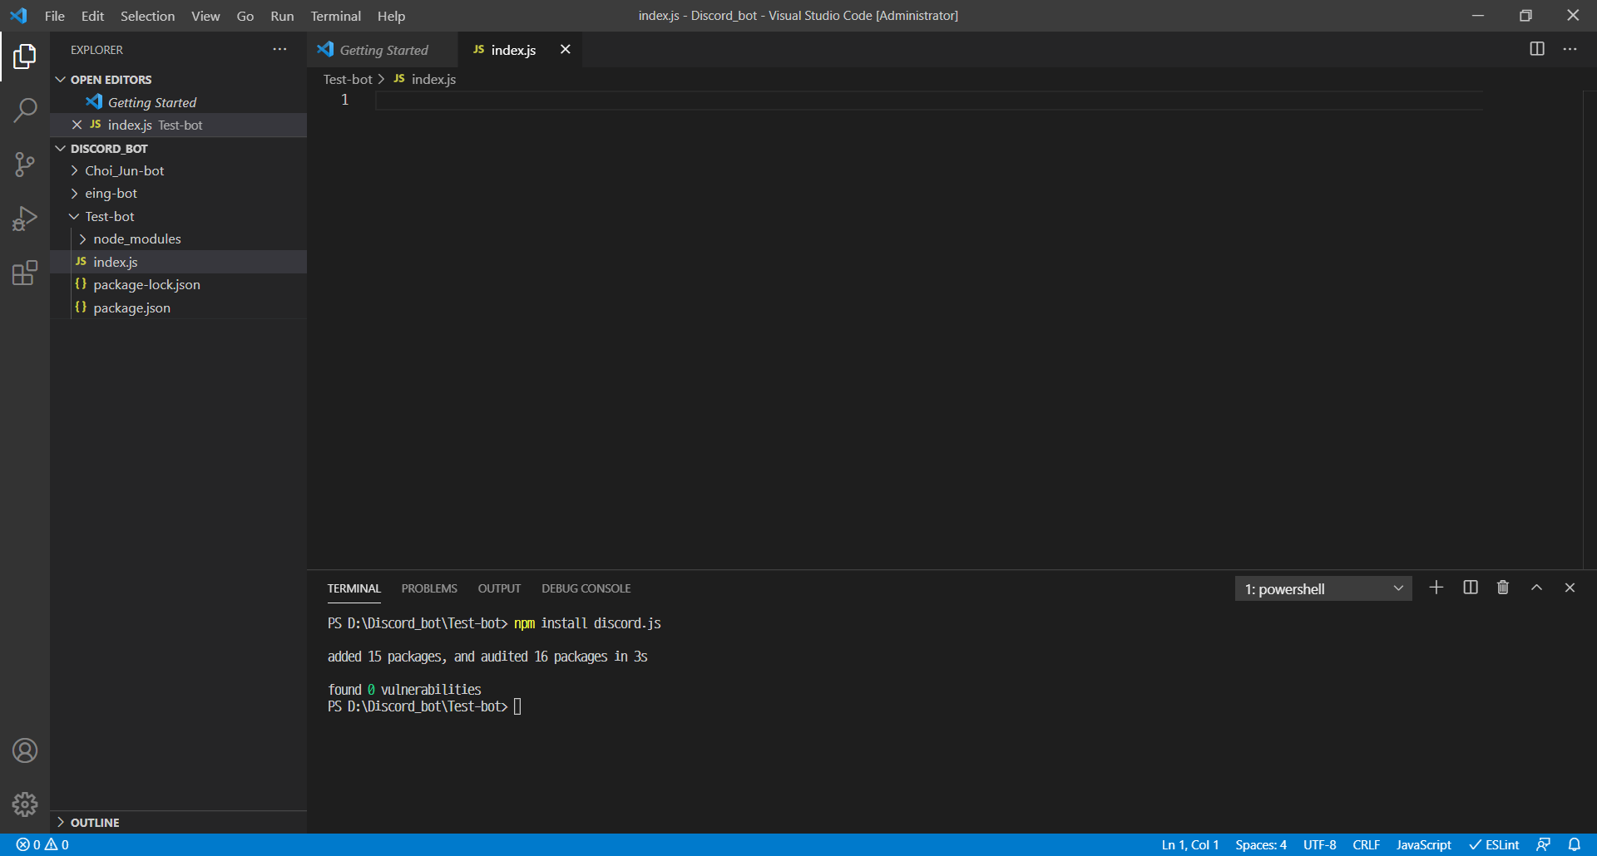
Task: Switch to the Debug Console tab
Action: click(x=586, y=588)
